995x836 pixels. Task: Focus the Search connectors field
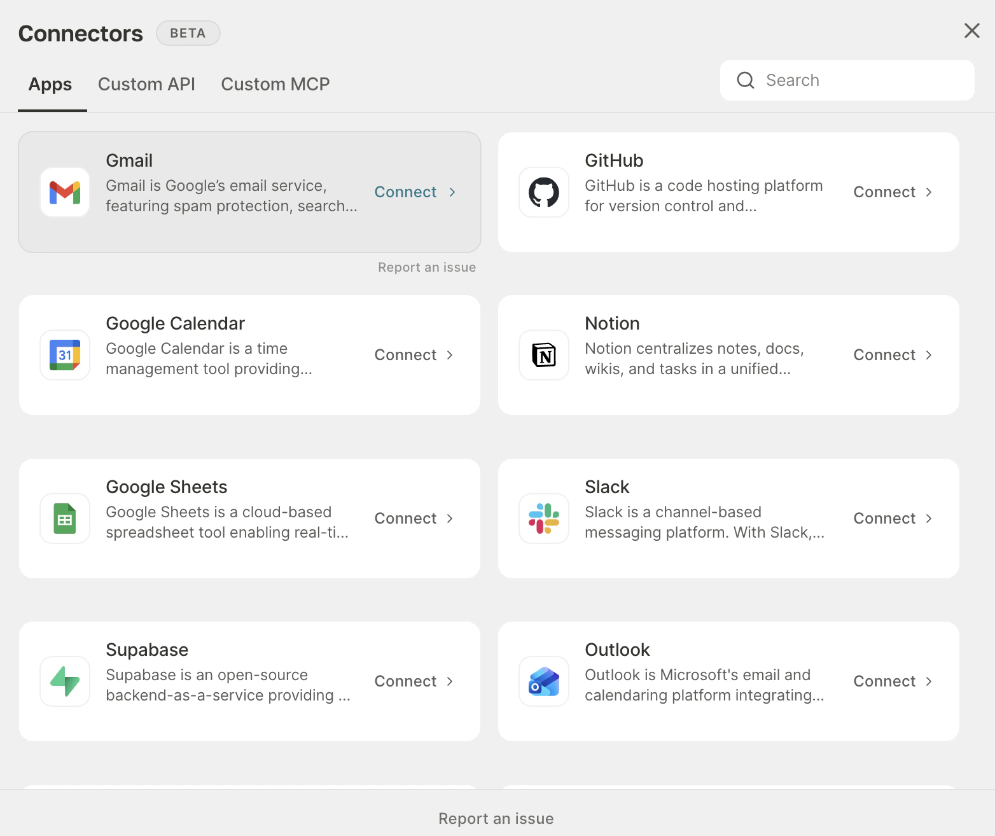[x=847, y=80]
